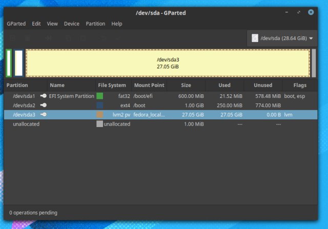328x229 pixels.
Task: Click the green fat32 color swatch
Action: point(99,96)
